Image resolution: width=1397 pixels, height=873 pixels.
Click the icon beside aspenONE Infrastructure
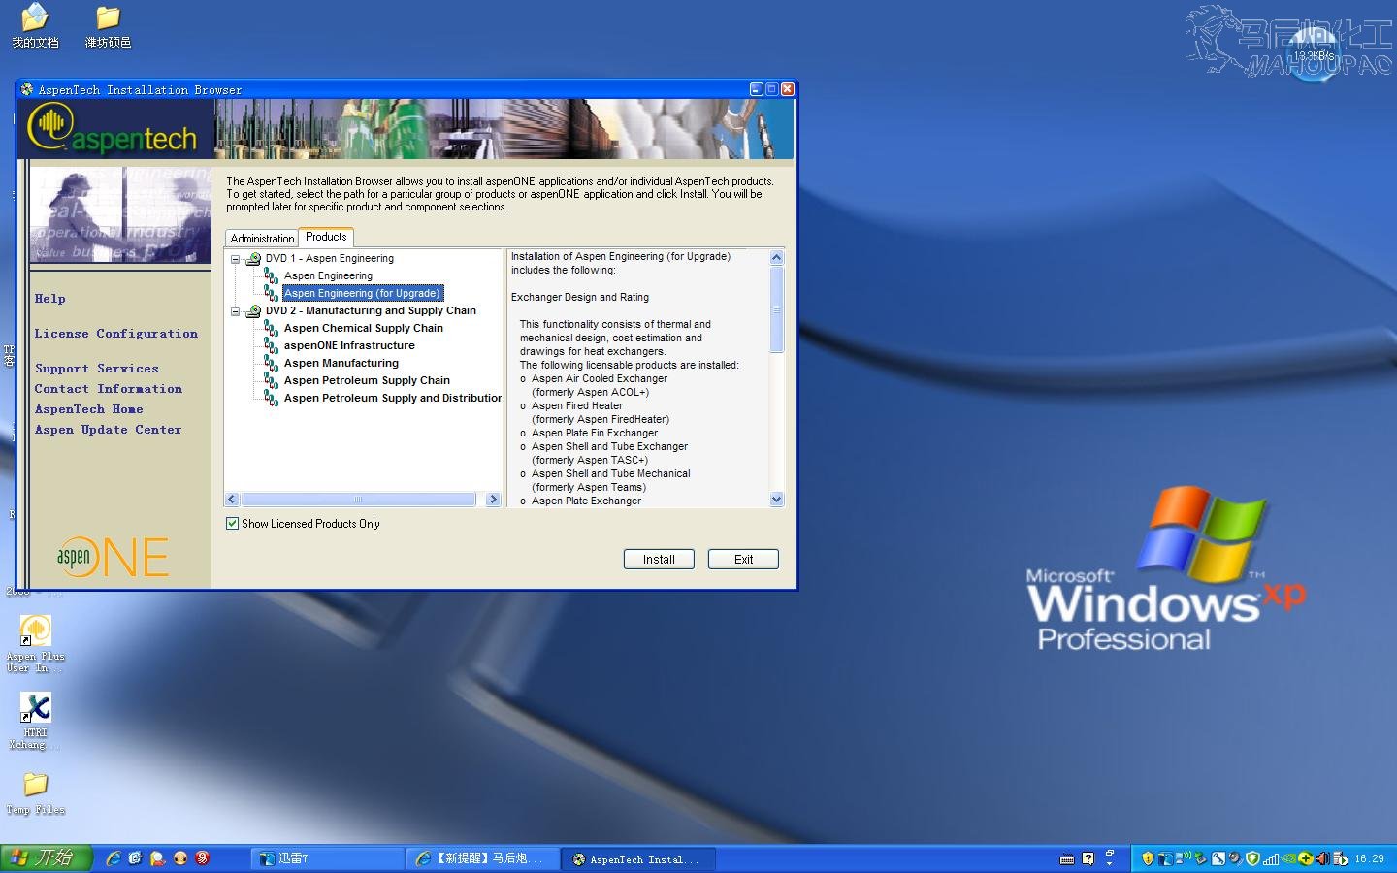coord(272,346)
